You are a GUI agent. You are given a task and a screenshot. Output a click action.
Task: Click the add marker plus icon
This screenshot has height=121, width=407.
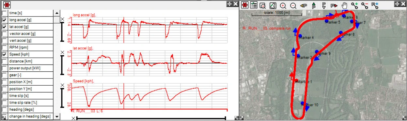pyautogui.click(x=354, y=5)
